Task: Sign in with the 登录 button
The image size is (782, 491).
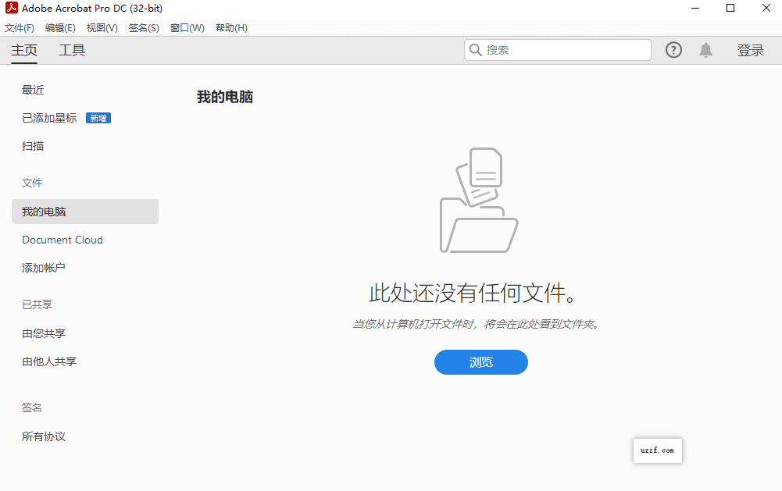Action: 749,49
